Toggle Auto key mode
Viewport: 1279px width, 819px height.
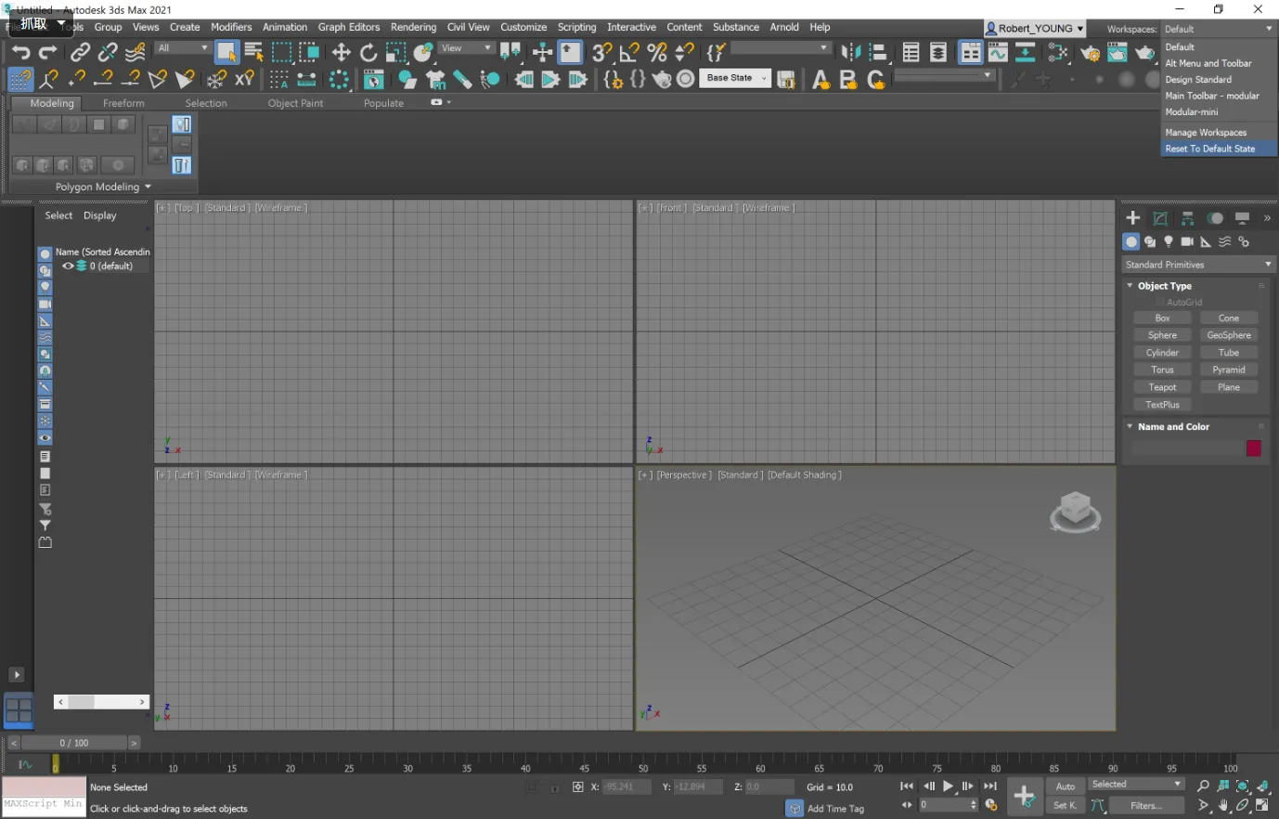click(x=1066, y=786)
